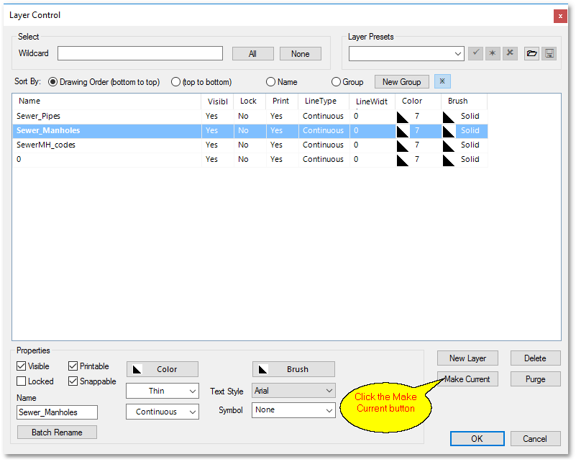This screenshot has width=576, height=462.
Task: Open the Color picker in Properties
Action: tap(163, 369)
